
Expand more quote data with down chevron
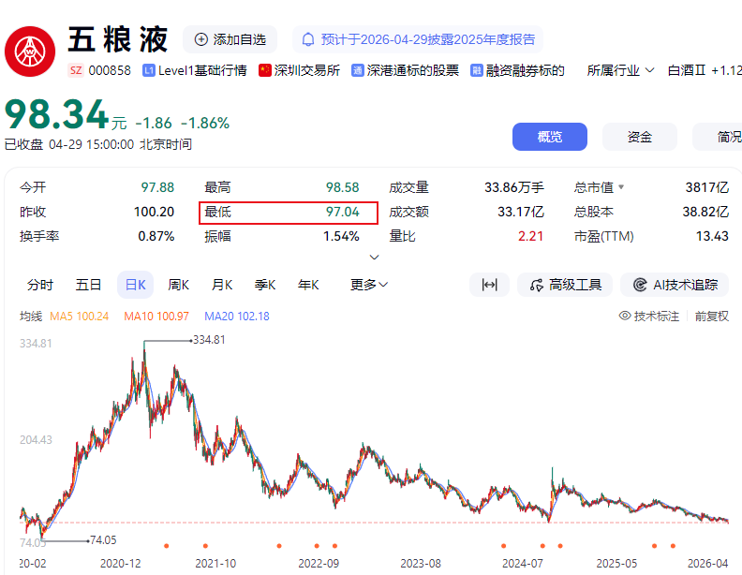point(375,257)
